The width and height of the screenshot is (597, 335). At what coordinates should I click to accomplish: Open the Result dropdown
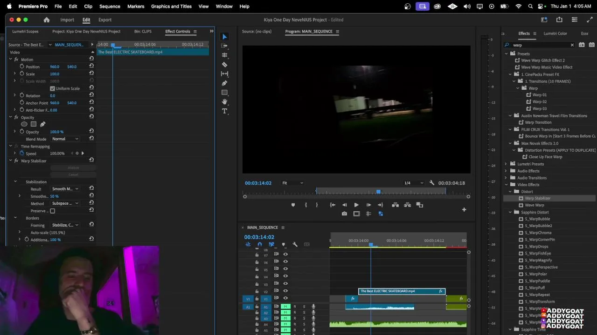pyautogui.click(x=65, y=189)
